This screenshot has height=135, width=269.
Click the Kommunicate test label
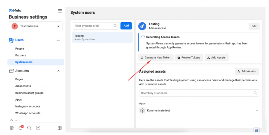158,111
